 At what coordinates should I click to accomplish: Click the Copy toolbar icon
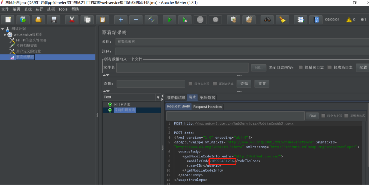[x=87, y=20]
